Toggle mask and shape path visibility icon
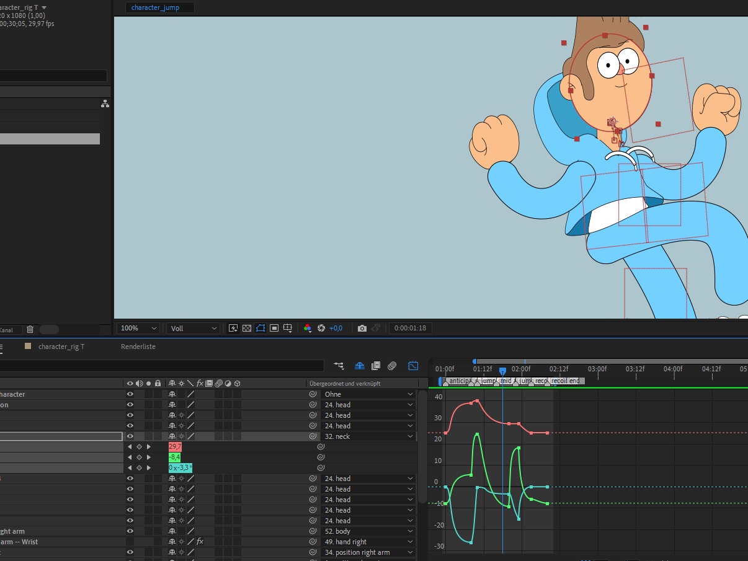This screenshot has height=561, width=748. tap(260, 328)
